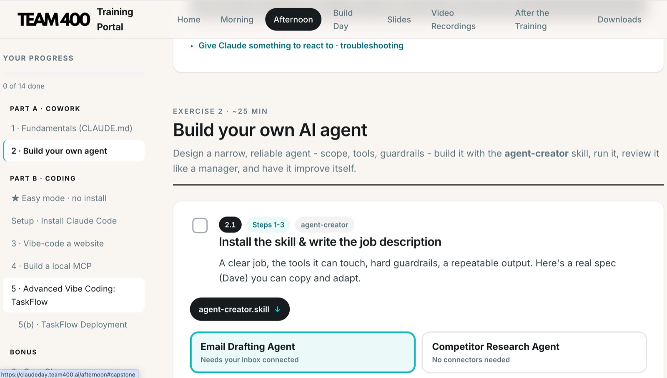Click the progress bar under Your Progress
The height and width of the screenshot is (378, 667).
(74, 74)
